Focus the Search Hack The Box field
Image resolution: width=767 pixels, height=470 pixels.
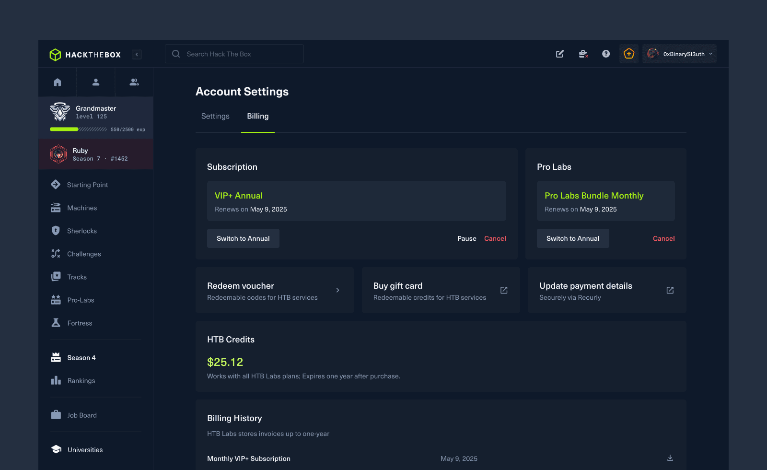234,54
